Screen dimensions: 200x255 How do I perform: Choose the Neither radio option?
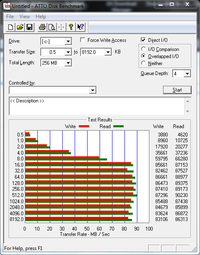coord(144,63)
